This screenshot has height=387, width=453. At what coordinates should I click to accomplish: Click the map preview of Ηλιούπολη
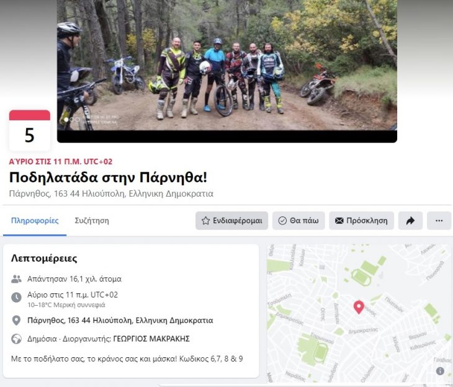point(359,313)
